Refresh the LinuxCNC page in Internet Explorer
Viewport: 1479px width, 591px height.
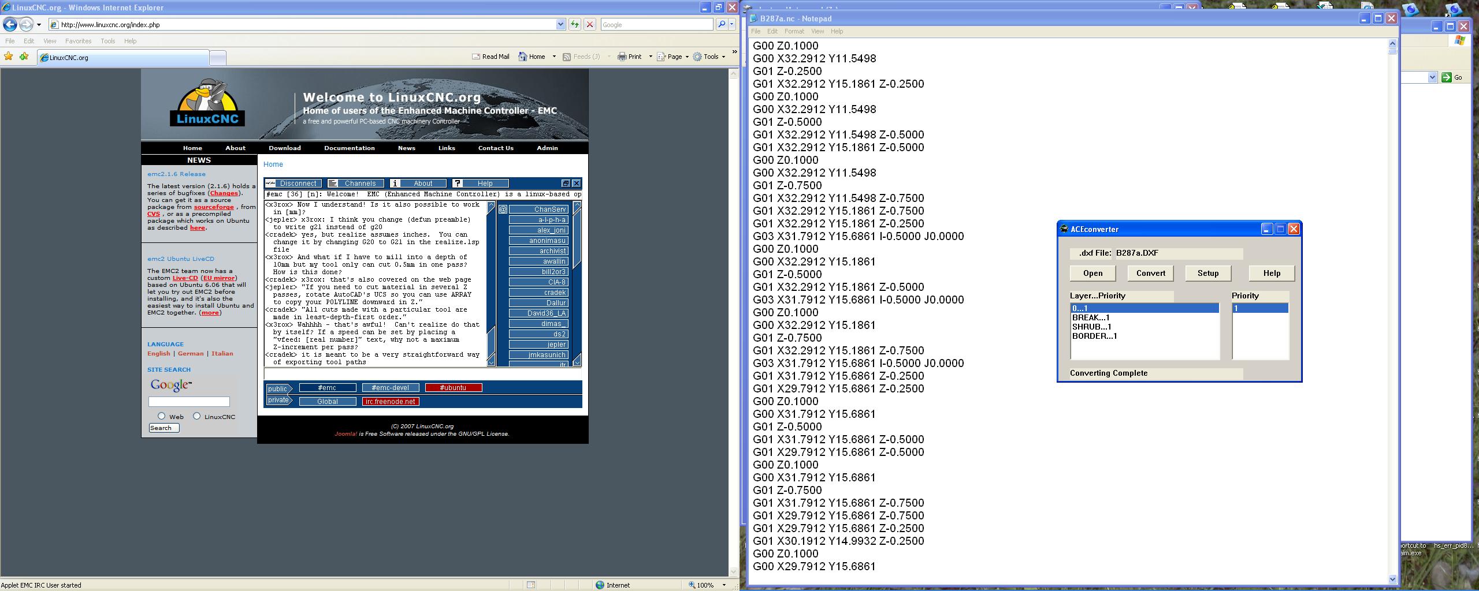tap(575, 24)
